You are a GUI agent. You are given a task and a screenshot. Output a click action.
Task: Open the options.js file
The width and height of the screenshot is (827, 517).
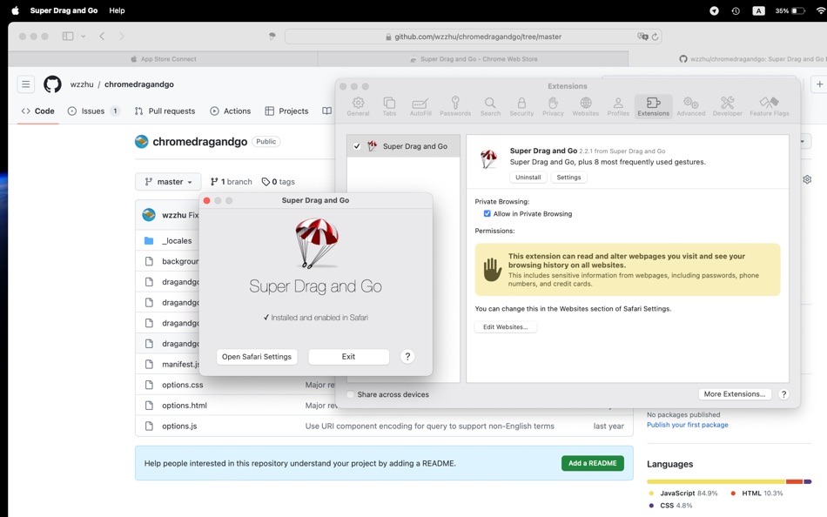tap(179, 426)
